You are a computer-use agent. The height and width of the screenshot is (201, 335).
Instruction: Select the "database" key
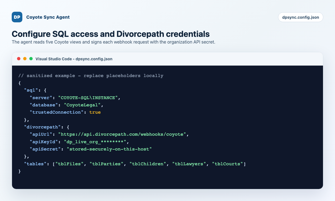click(x=44, y=105)
